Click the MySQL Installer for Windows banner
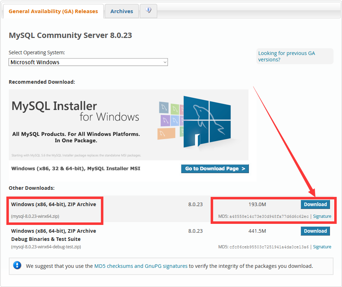Screen dimensions: 342x287 pyautogui.click(x=129, y=125)
